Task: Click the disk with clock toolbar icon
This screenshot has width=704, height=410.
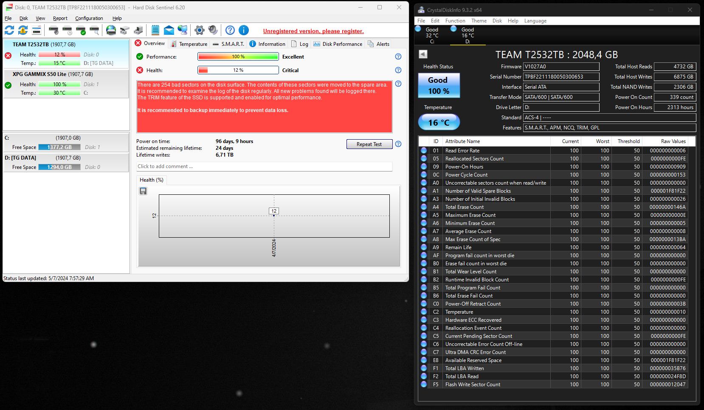Action: coord(67,30)
